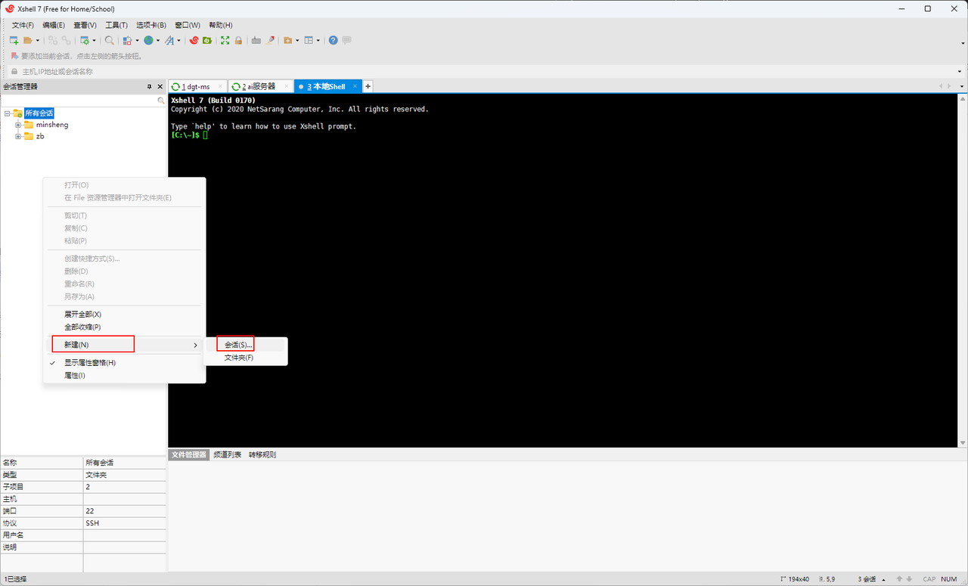This screenshot has height=586, width=968.
Task: Click the red Xmanager swirl icon
Action: tap(194, 40)
